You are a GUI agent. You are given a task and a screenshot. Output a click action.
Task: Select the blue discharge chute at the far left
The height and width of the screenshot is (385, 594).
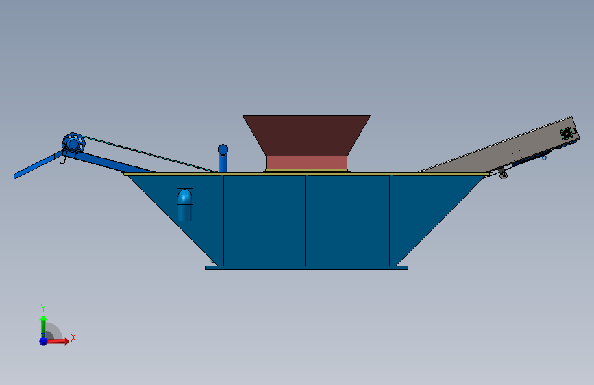point(38,165)
